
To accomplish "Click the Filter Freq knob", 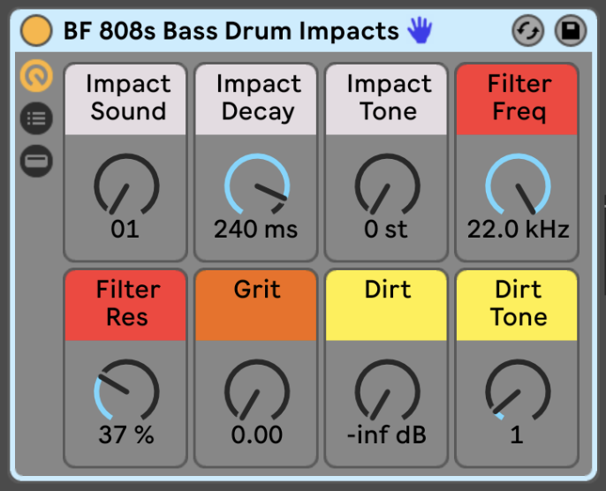I will point(518,185).
